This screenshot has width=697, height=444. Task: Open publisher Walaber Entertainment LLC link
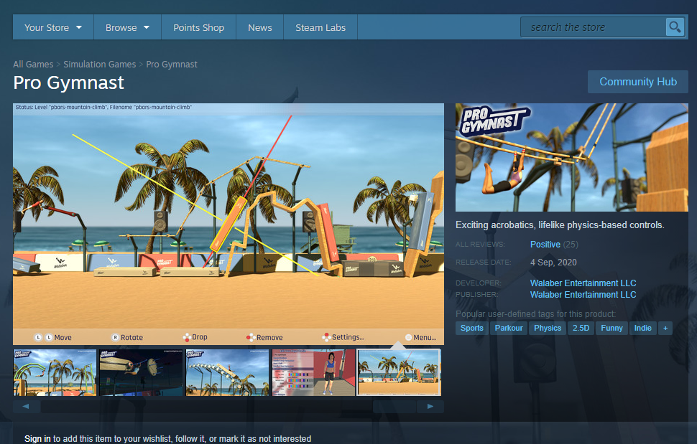pyautogui.click(x=583, y=295)
